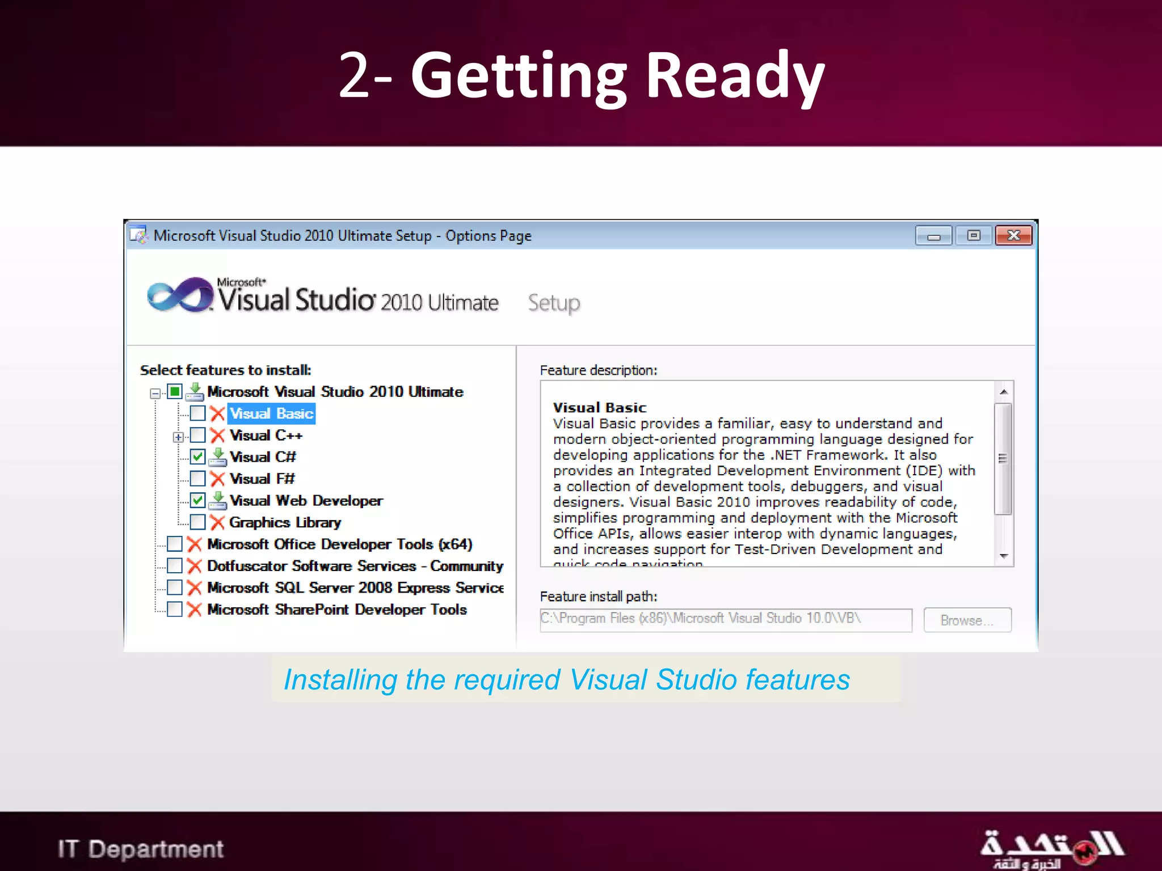Select the Graphics Library tree item
This screenshot has height=871, width=1162.
(285, 522)
